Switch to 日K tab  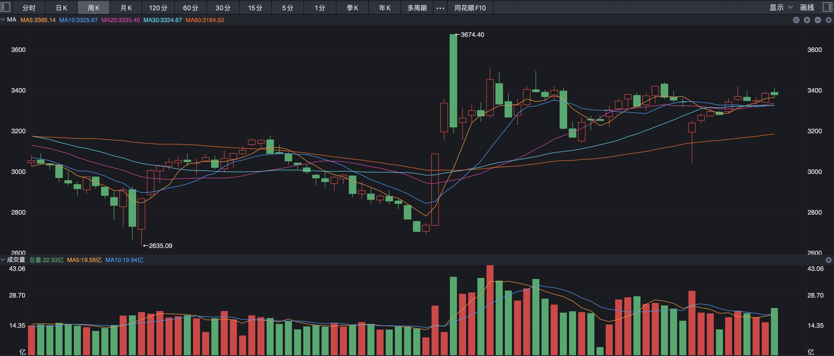61,8
